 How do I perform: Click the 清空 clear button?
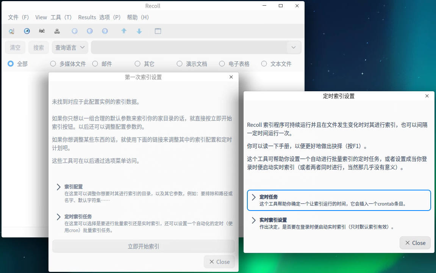click(x=15, y=48)
